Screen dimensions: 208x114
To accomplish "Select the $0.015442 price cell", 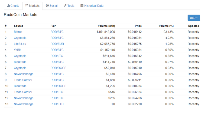I will click(x=135, y=32).
